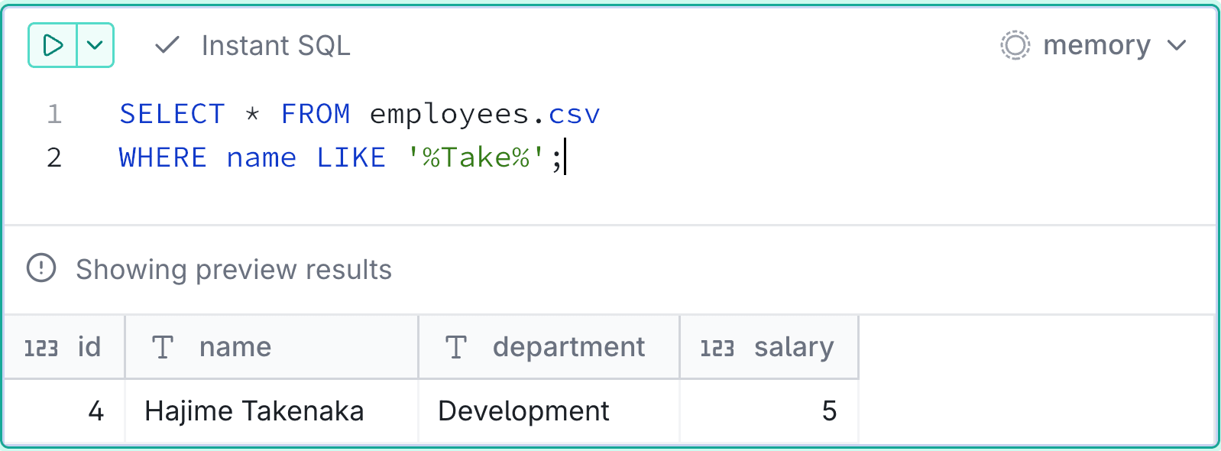The width and height of the screenshot is (1221, 451).
Task: Open the memory database dropdown label
Action: pos(1096,46)
